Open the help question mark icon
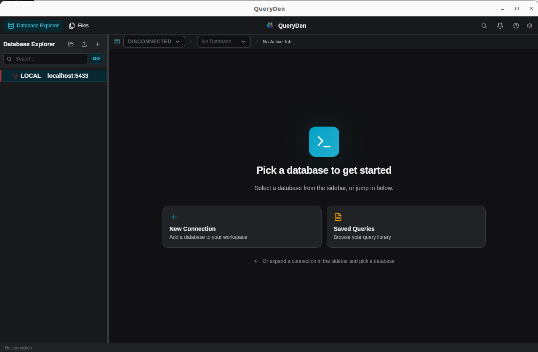 coord(516,26)
